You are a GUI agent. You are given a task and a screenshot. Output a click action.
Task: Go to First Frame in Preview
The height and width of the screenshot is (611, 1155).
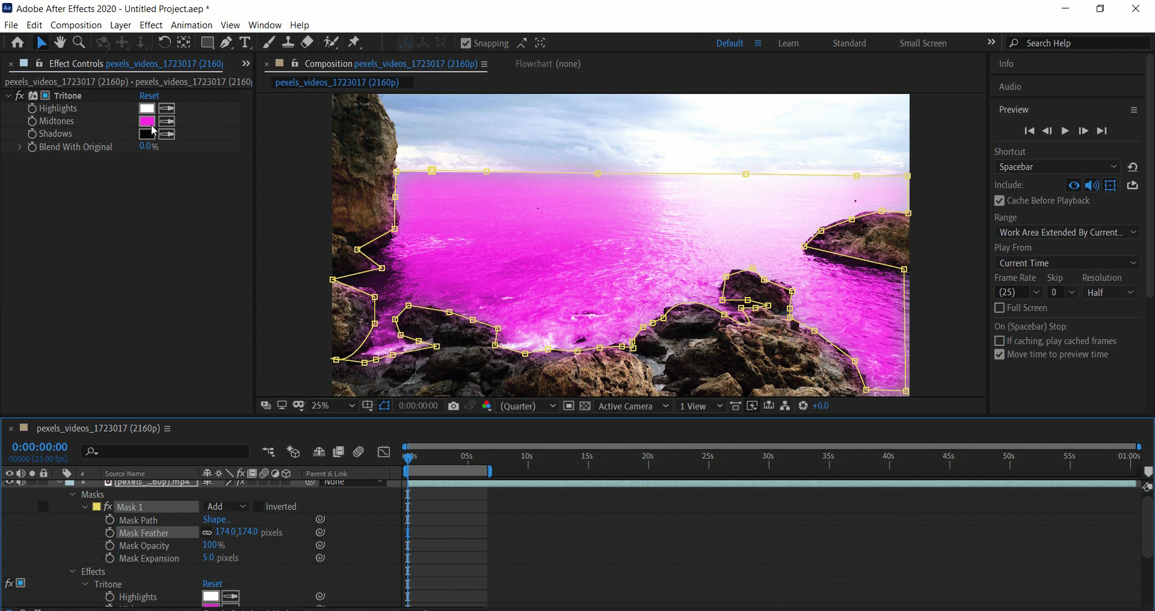click(1029, 131)
